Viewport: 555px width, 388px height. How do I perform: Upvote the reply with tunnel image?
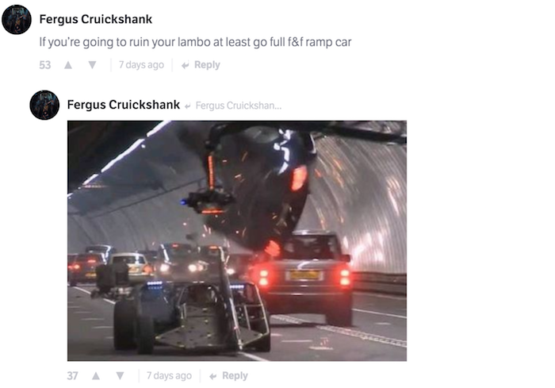point(96,375)
